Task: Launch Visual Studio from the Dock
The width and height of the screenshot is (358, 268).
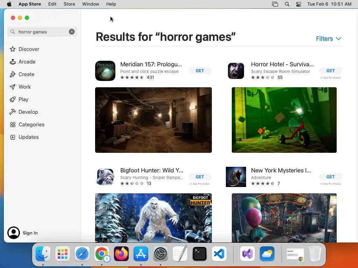Action: tap(248, 254)
